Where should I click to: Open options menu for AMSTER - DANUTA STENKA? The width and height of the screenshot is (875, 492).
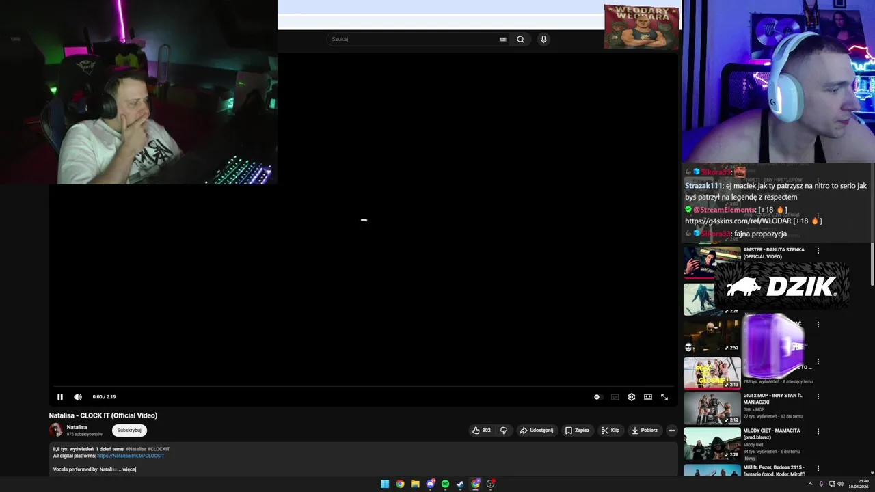818,251
